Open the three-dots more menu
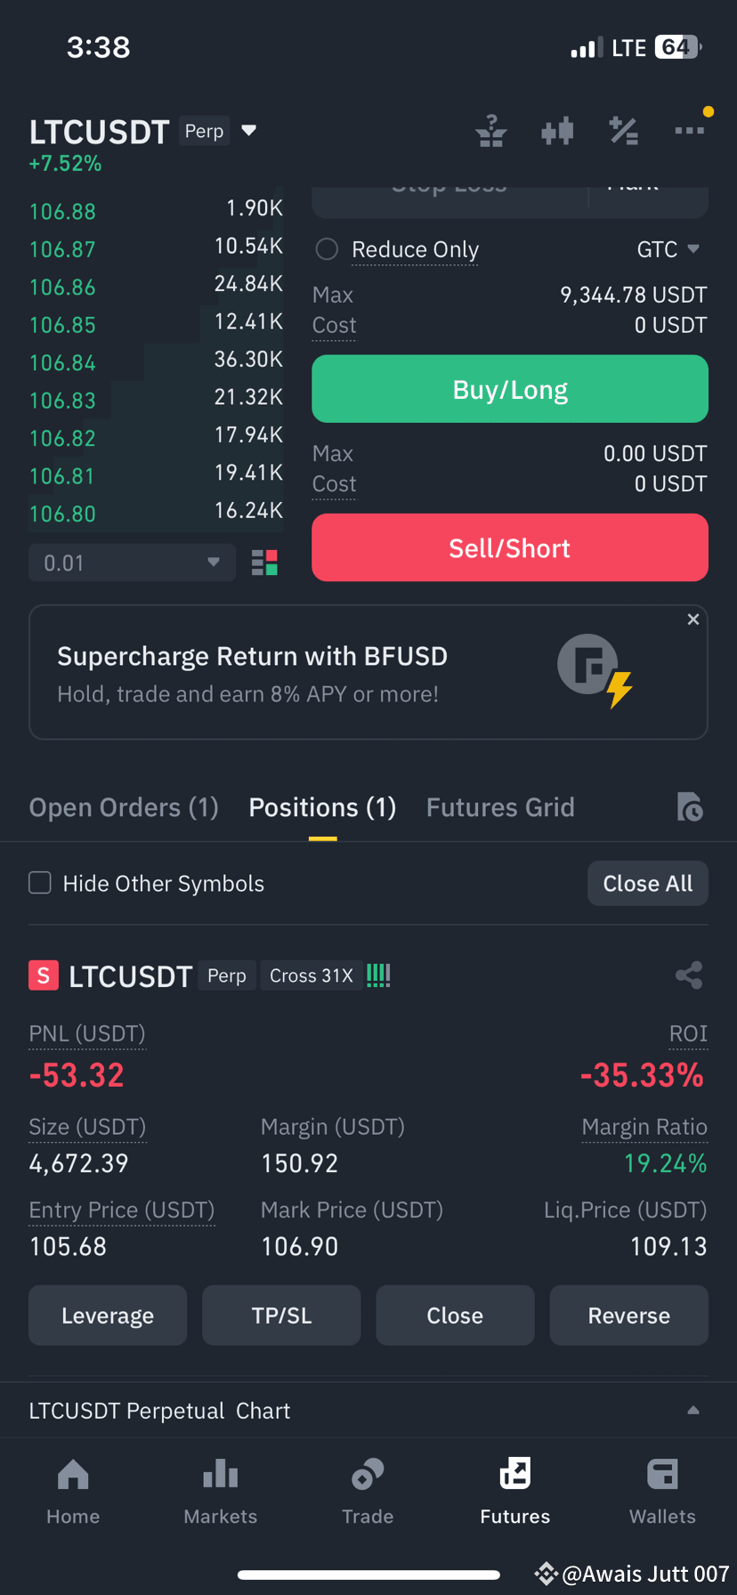 pos(690,131)
